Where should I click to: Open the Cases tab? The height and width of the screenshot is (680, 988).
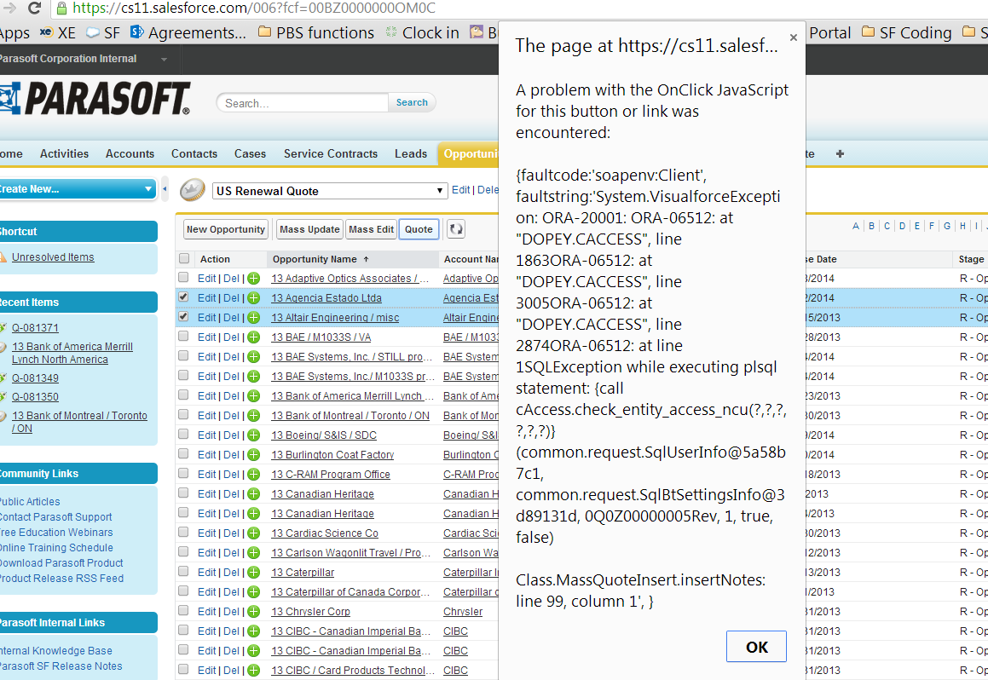(250, 153)
